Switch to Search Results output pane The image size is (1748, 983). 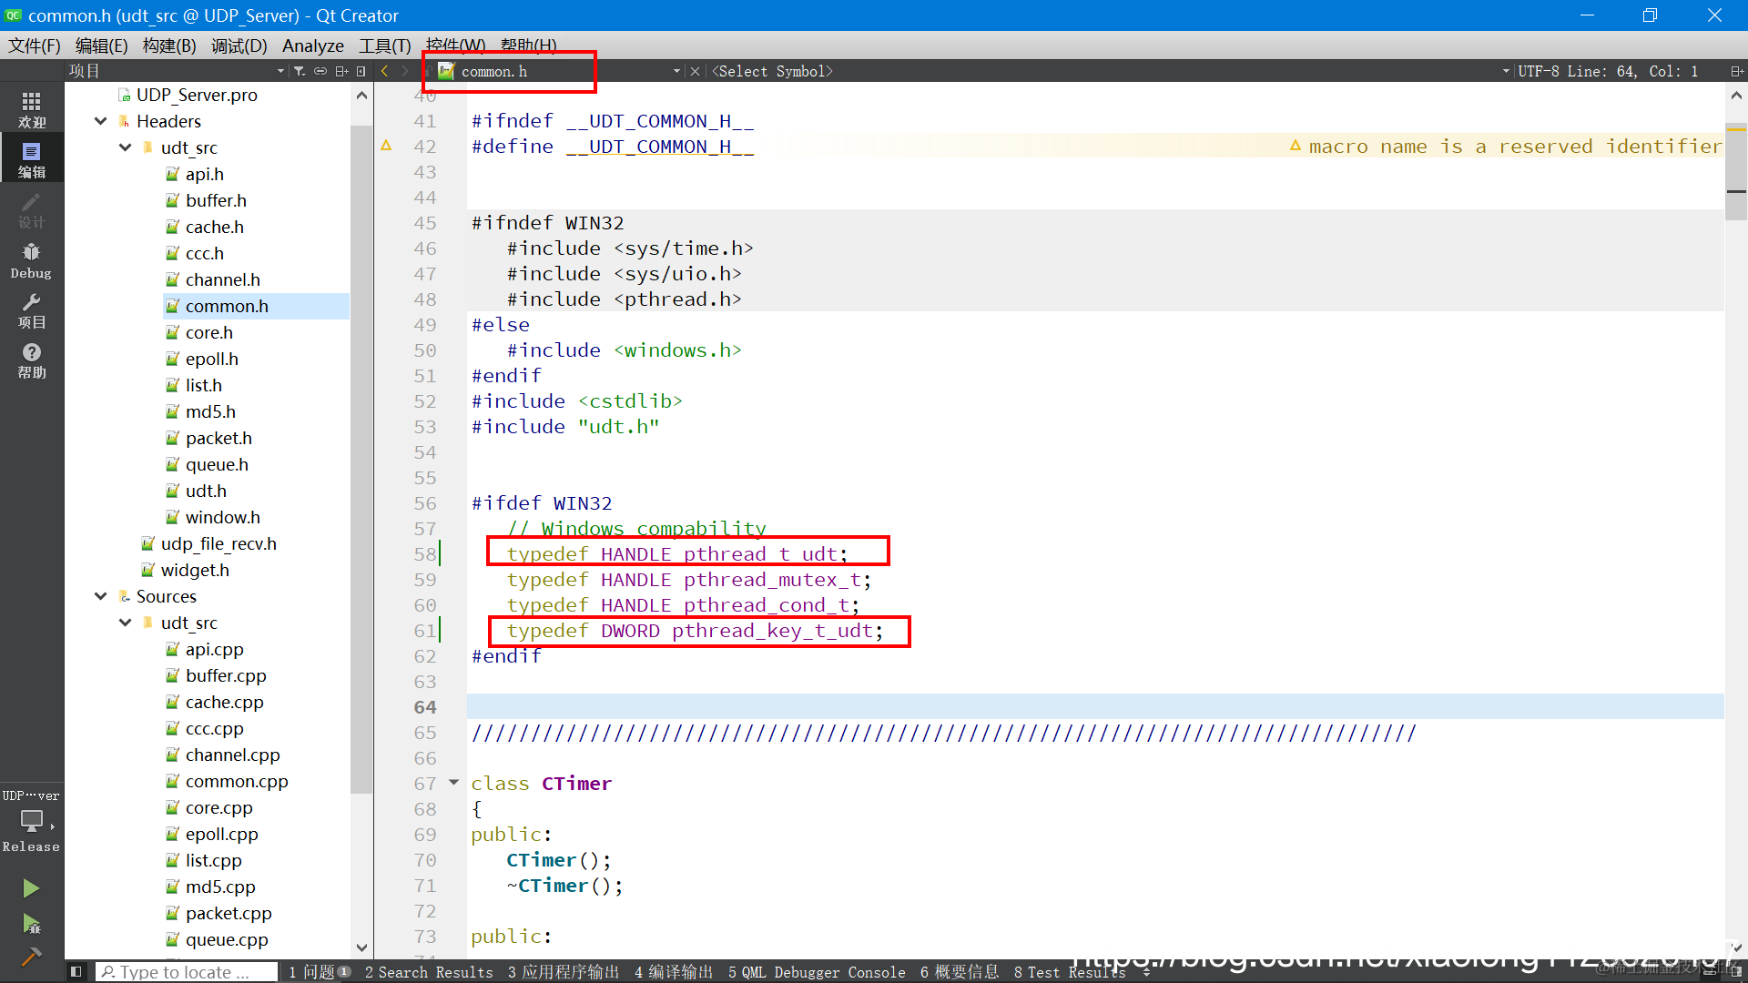point(429,972)
